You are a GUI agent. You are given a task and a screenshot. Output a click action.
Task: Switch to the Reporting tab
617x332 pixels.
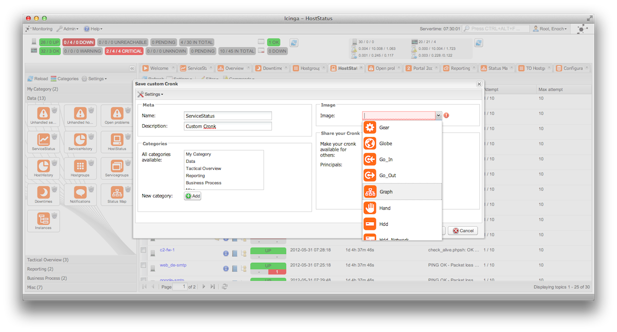tap(457, 68)
